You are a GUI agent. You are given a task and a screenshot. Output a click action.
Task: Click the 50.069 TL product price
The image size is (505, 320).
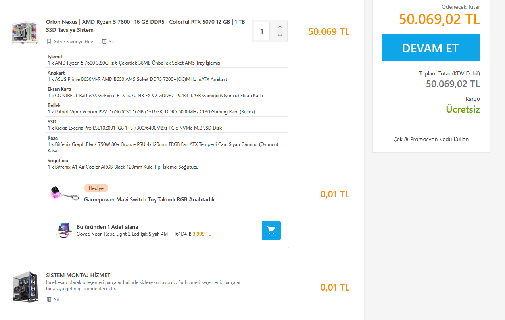329,32
